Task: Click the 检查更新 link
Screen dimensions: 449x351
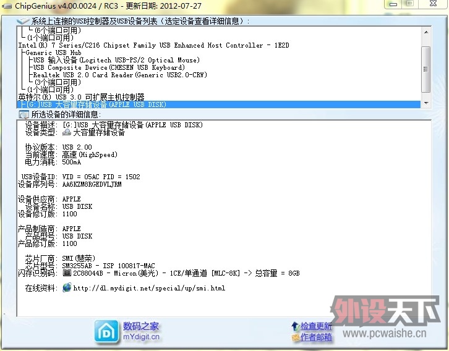Action: click(x=316, y=326)
